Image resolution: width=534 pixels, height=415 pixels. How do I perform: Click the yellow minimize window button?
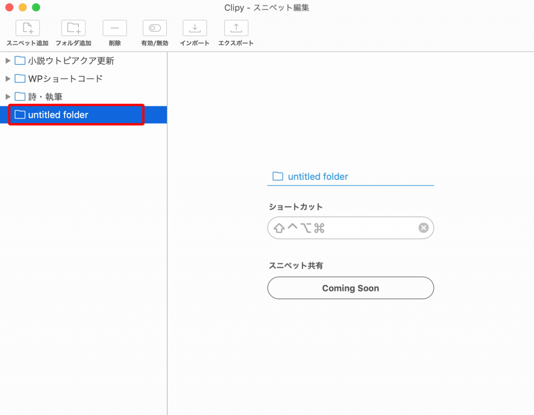click(22, 7)
